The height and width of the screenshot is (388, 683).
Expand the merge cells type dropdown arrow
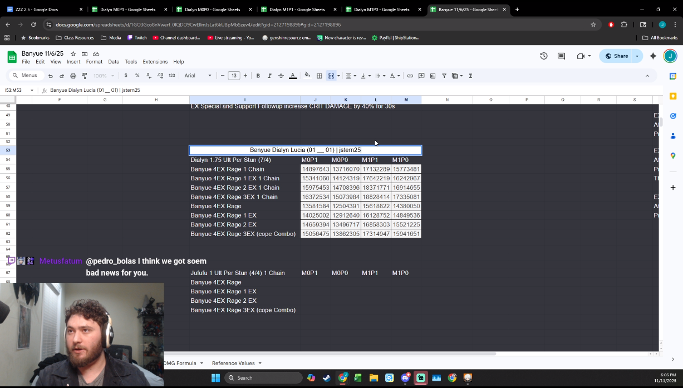(x=338, y=76)
